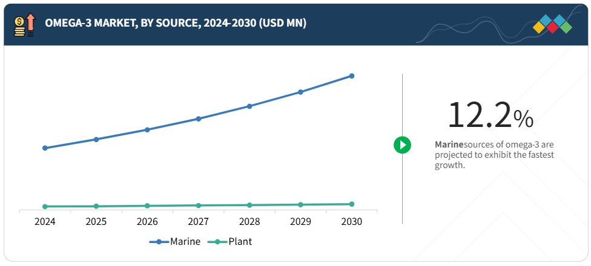Screen dimensions: 591x266
Task: Toggle the Plant series in the legend
Action: point(229,241)
